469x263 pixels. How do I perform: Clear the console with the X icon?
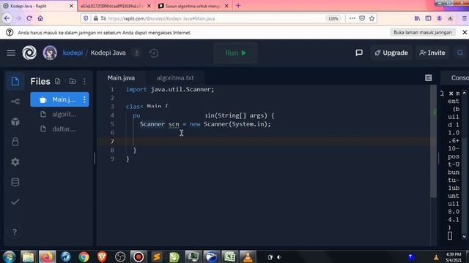(x=451, y=94)
